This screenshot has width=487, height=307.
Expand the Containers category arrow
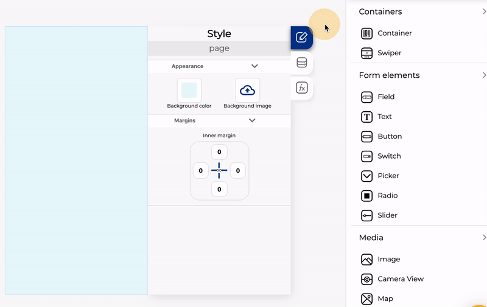(484, 12)
